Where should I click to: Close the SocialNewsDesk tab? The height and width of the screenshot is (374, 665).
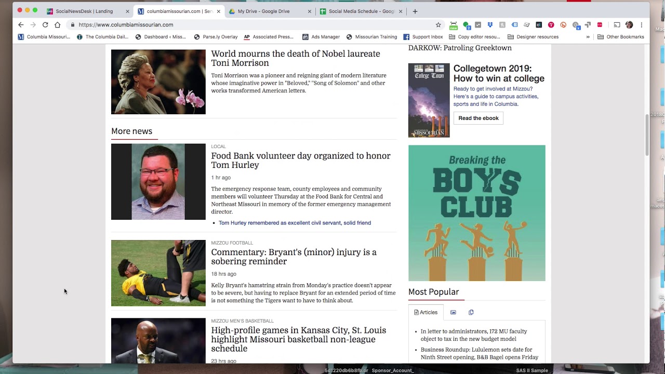pos(127,11)
